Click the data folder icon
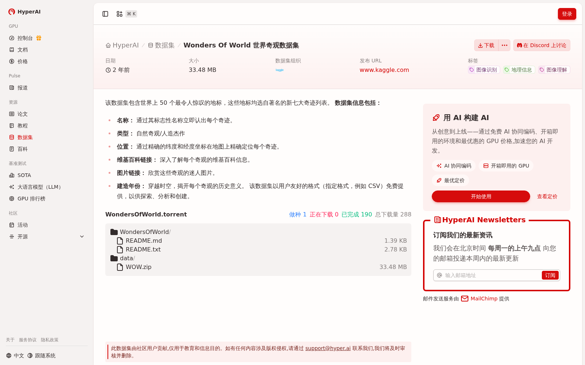 (x=114, y=258)
